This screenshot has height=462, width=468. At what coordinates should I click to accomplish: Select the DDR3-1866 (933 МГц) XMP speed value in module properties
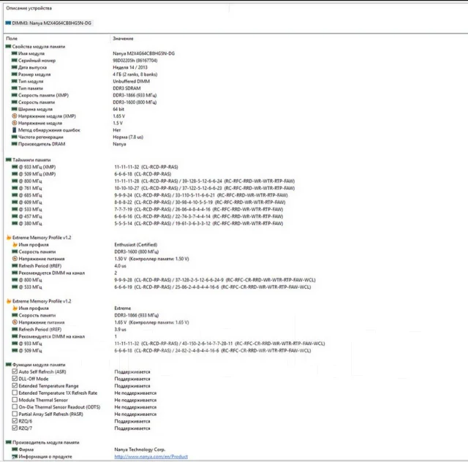135,95
